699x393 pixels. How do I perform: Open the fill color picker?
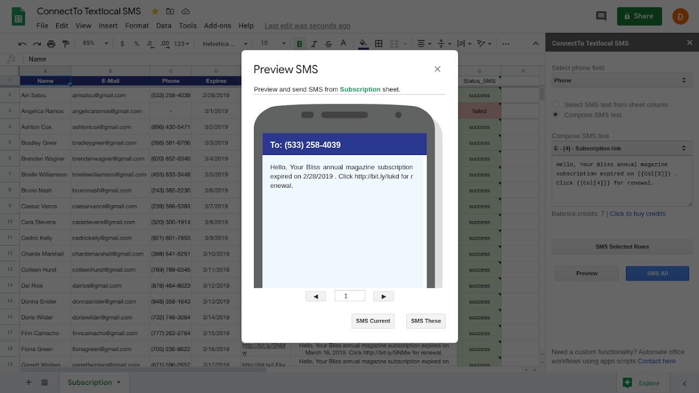point(364,44)
